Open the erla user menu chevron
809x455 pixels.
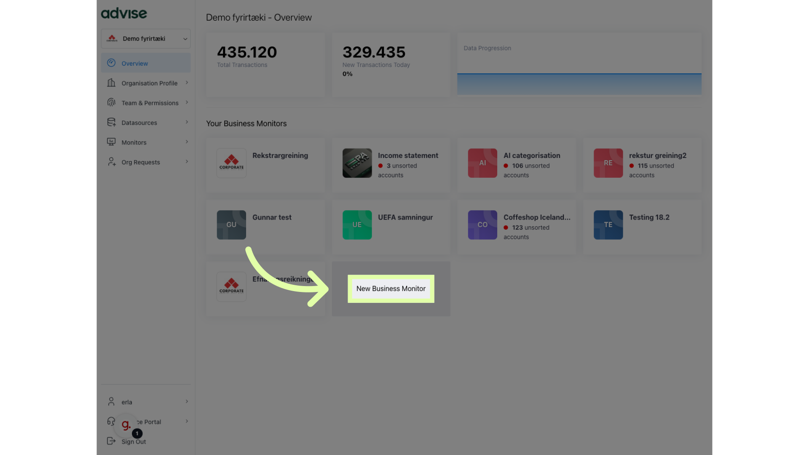pos(187,401)
